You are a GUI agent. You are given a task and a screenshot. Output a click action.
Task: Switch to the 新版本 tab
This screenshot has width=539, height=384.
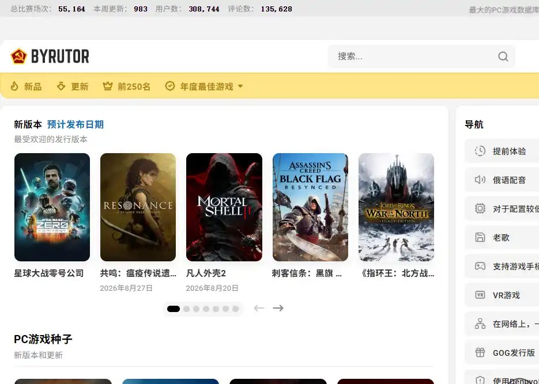pos(28,124)
